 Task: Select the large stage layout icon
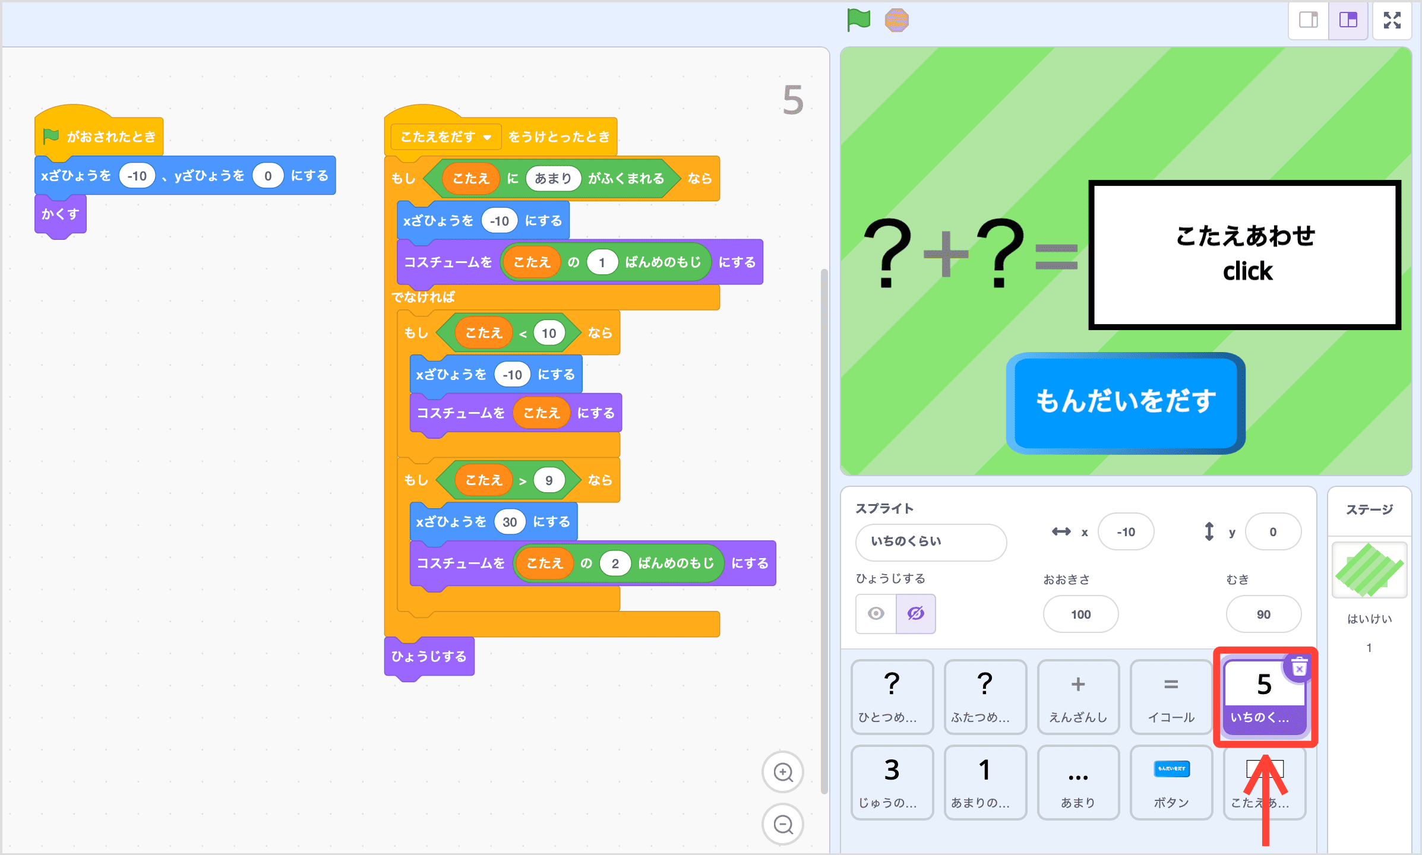point(1348,20)
